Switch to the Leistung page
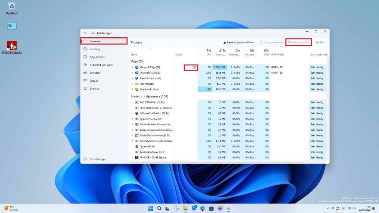Image resolution: width=379 pixels, height=213 pixels. (x=104, y=49)
